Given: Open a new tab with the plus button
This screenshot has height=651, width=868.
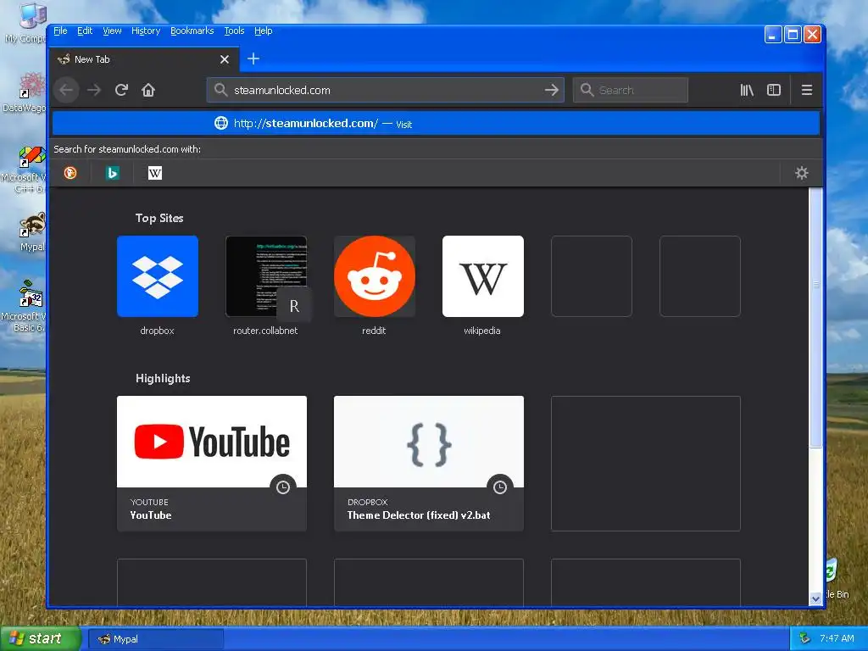Looking at the screenshot, I should [x=253, y=58].
